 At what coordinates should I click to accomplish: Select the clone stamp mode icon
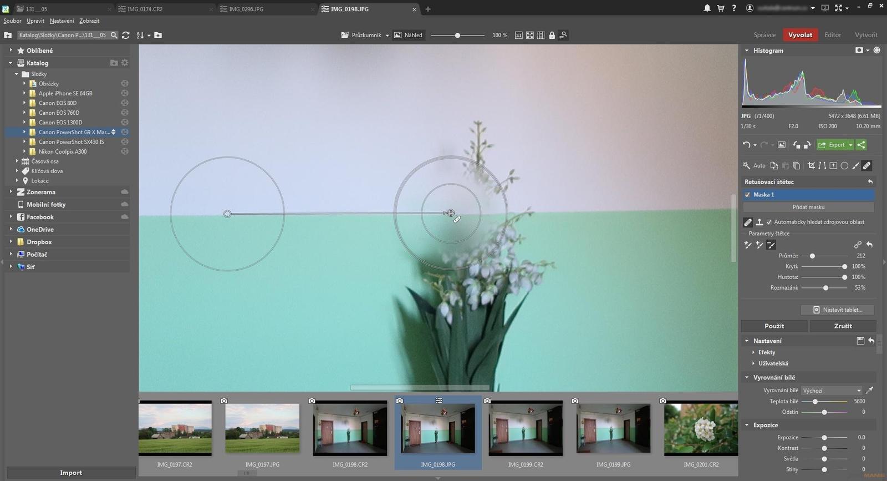point(759,222)
